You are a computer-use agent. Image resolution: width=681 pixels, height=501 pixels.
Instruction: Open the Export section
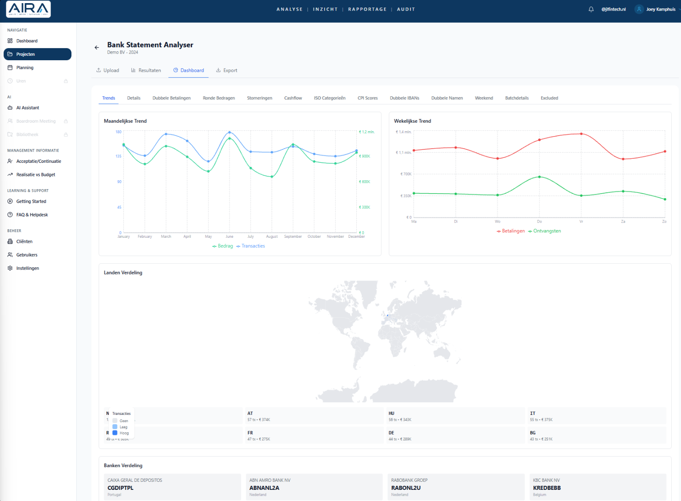click(226, 70)
